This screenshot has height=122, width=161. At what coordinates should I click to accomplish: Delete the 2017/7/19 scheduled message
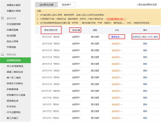point(145,50)
